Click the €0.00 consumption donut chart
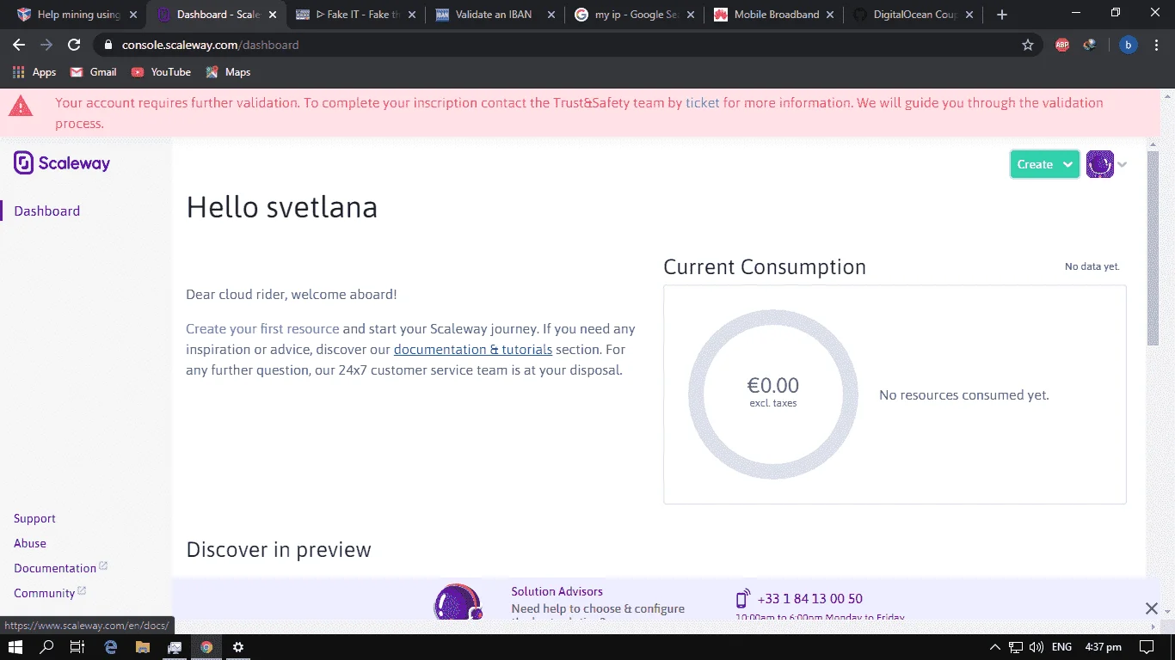The image size is (1175, 660). [x=773, y=394]
